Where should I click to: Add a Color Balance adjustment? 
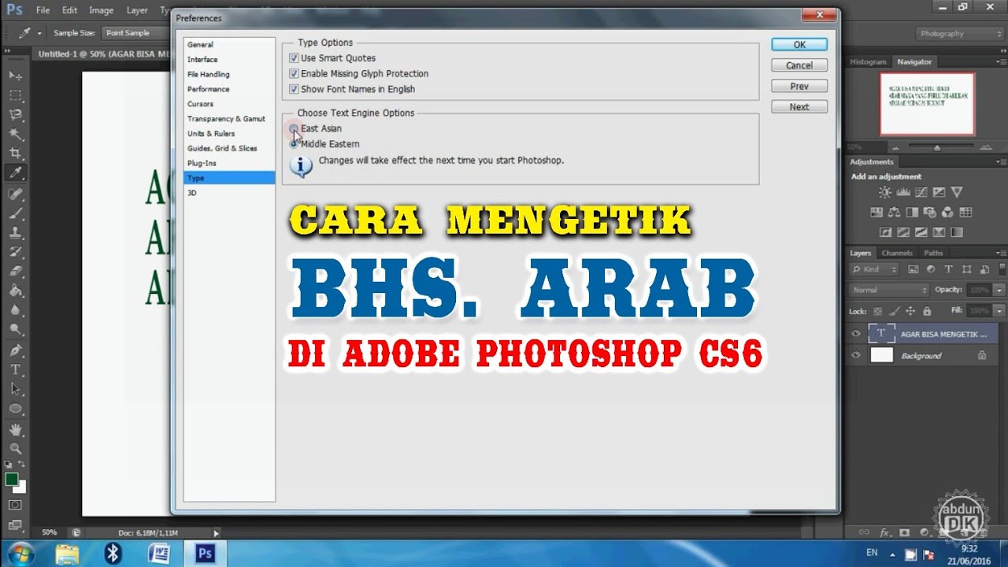coord(894,213)
